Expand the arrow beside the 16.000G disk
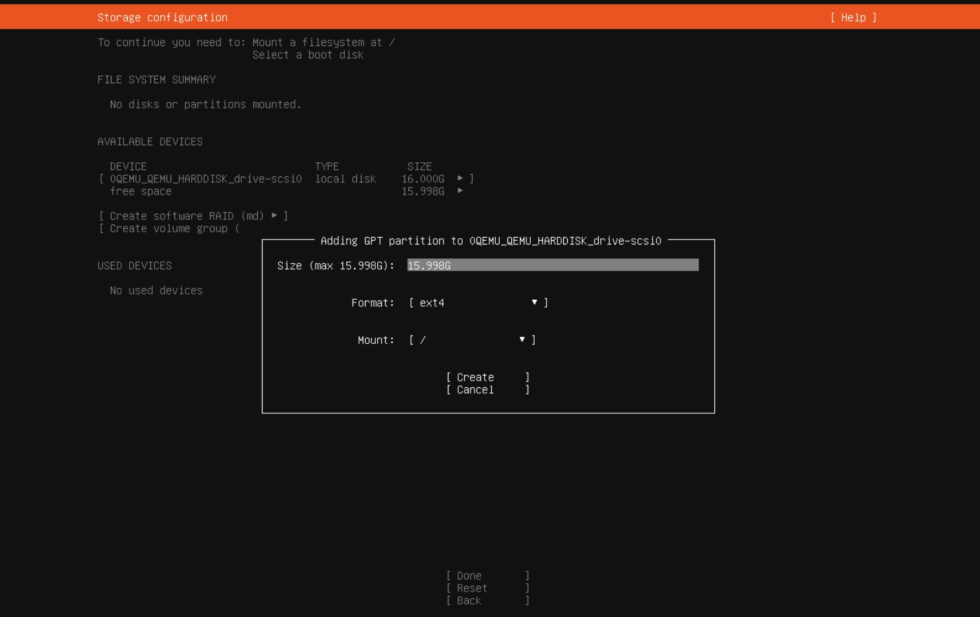The height and width of the screenshot is (617, 980). pyautogui.click(x=460, y=178)
